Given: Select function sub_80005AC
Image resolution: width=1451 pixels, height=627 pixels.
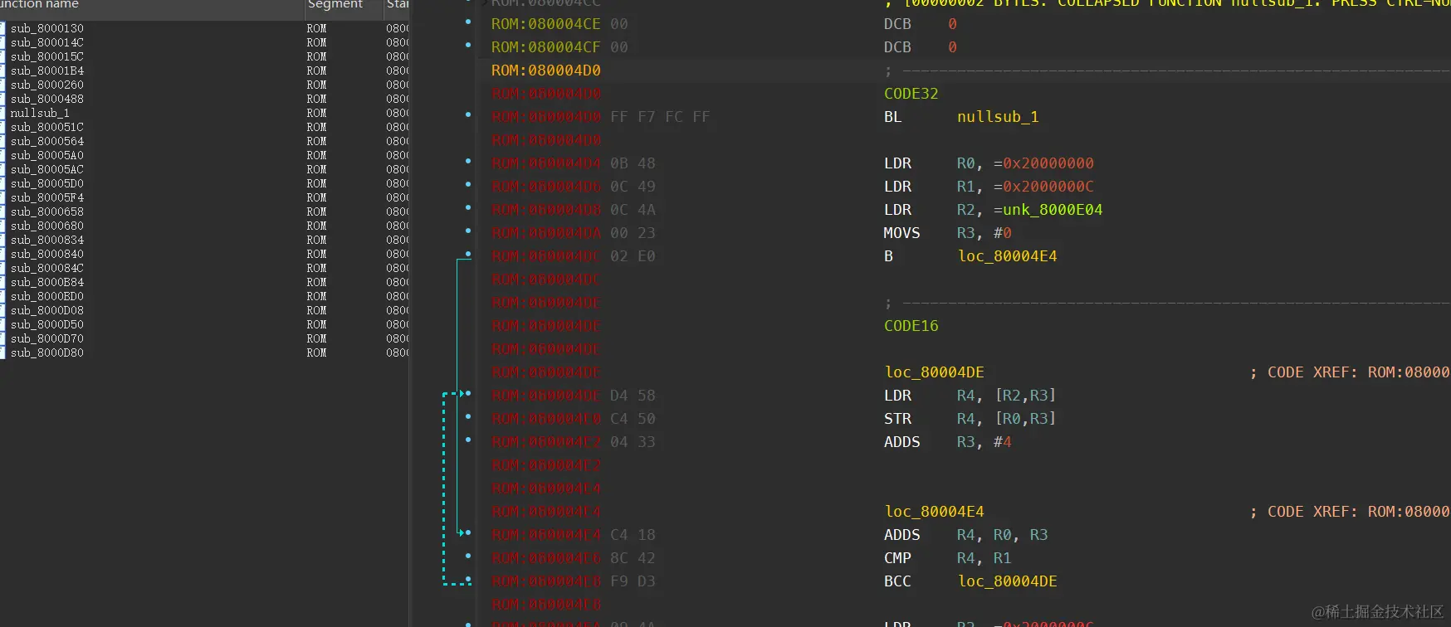Looking at the screenshot, I should point(47,169).
